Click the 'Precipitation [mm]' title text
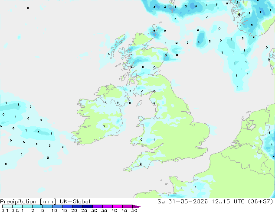275x212 pixels. pos(28,202)
